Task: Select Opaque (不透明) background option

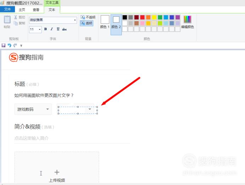Action: [88, 17]
